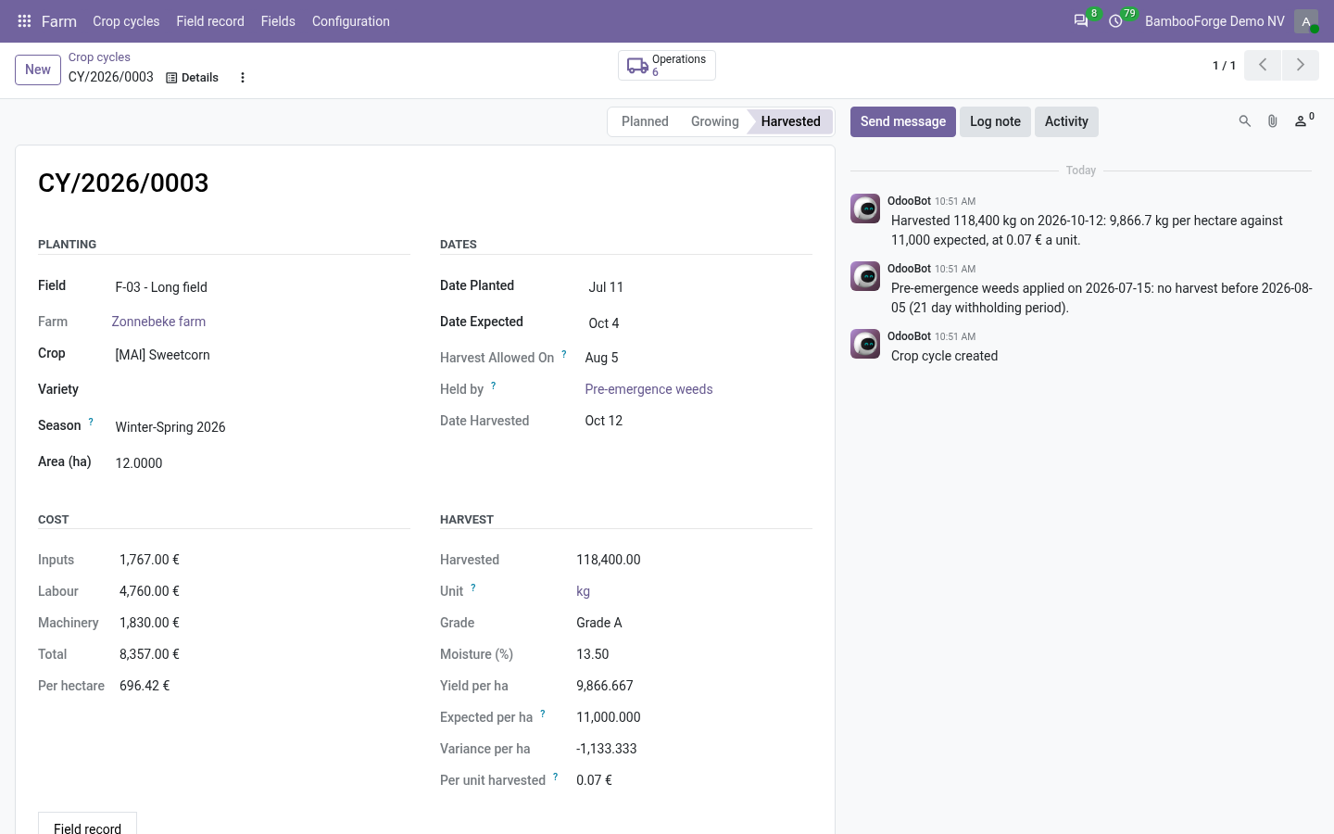Screen dimensions: 1334x834
Task: Click the Log note button
Action: point(995,121)
